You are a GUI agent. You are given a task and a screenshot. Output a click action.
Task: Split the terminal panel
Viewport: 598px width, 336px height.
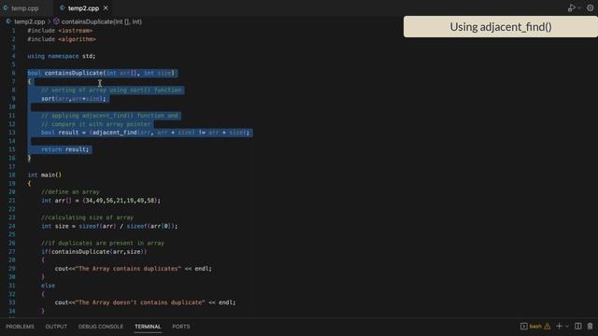578,326
